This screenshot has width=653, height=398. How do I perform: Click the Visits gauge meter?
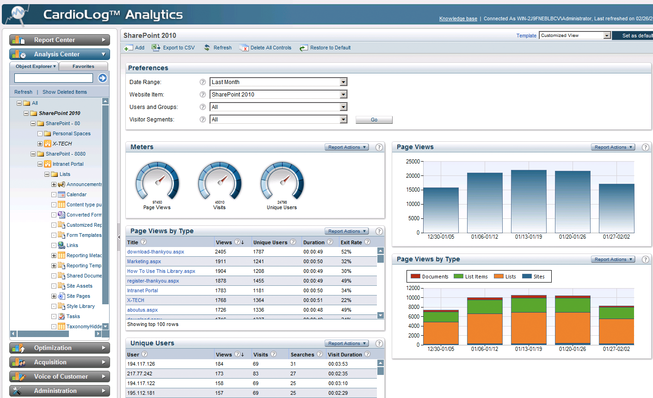220,181
